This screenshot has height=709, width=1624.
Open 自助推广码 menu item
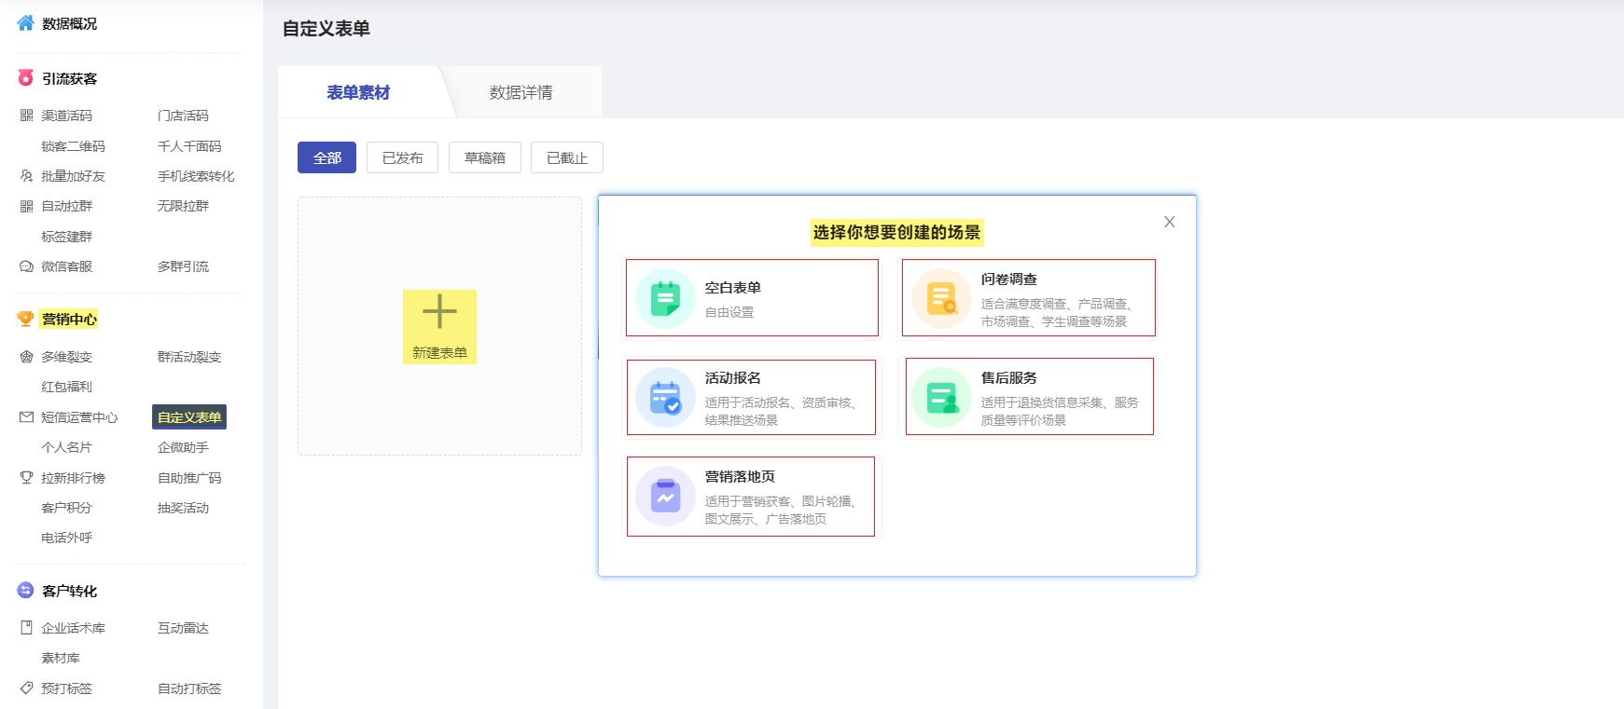(189, 478)
